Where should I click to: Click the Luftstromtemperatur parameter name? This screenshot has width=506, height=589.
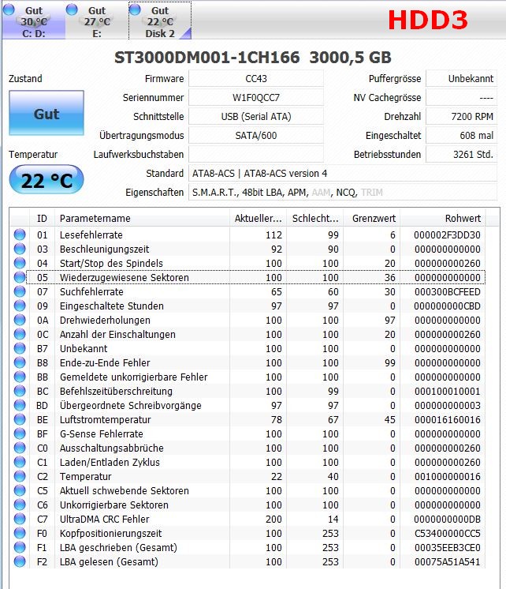tap(105, 419)
